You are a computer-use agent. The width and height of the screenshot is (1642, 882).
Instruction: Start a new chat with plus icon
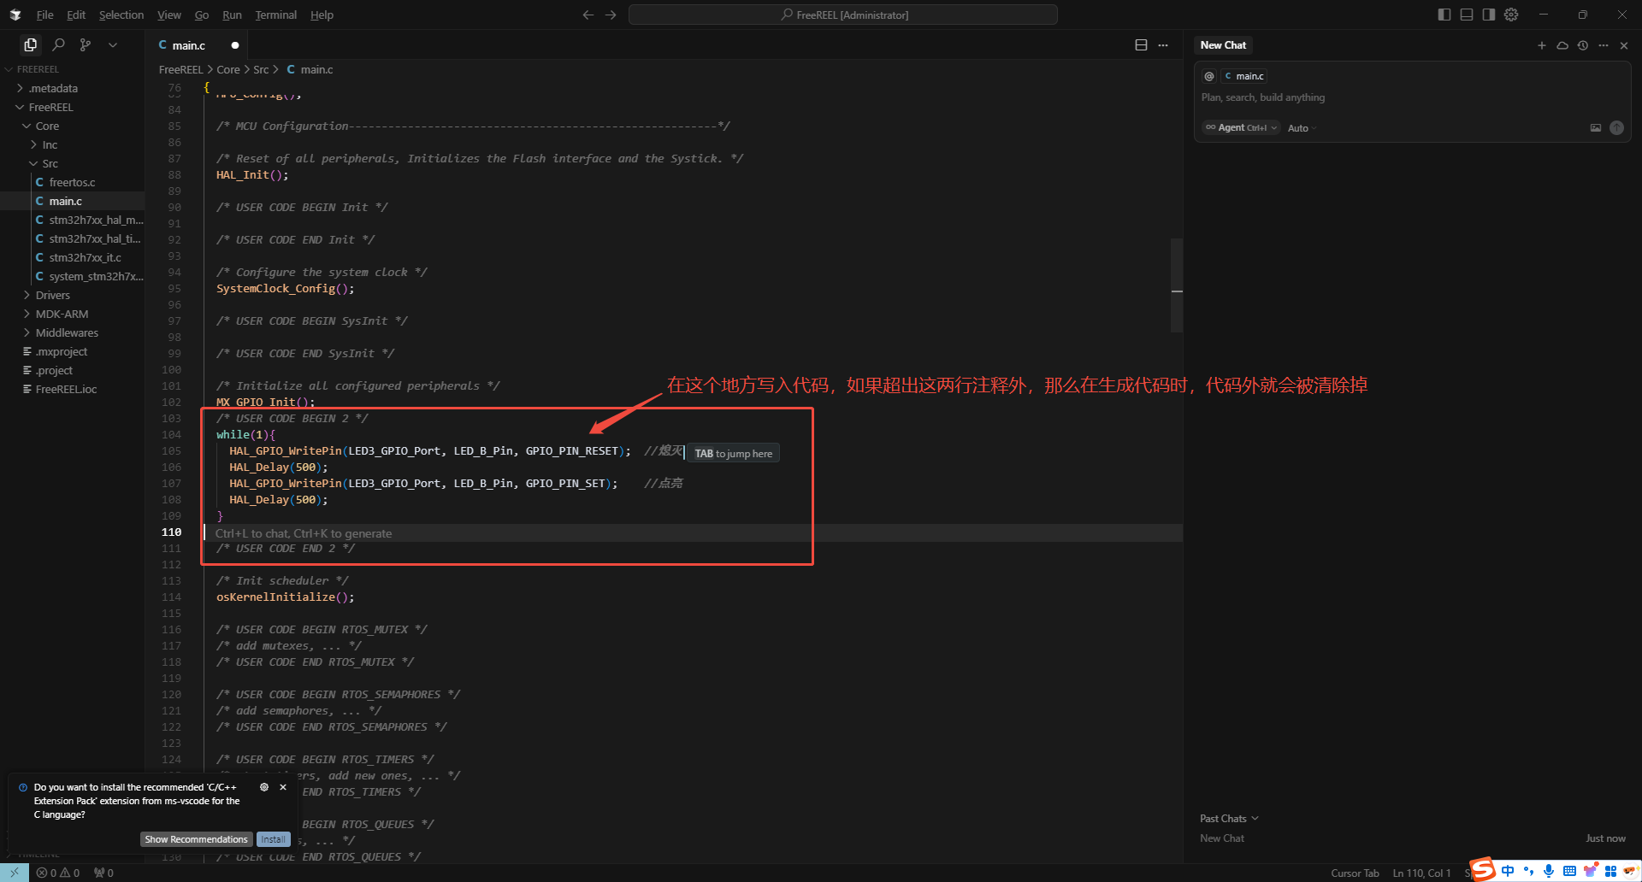pos(1541,45)
